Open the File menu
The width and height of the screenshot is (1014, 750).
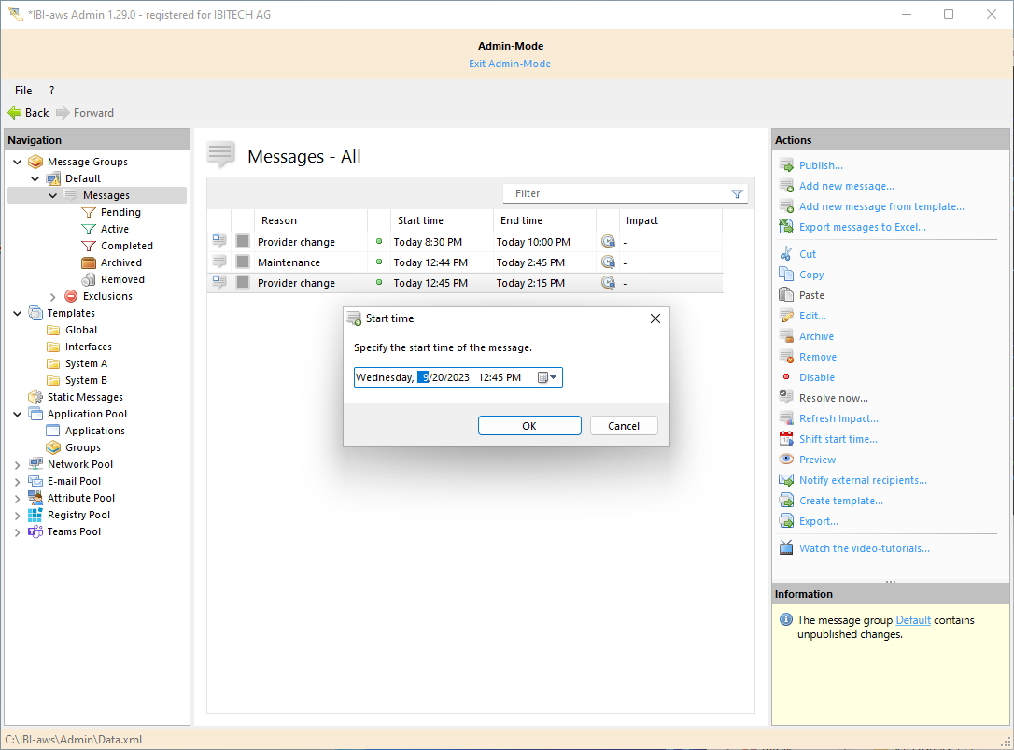coord(23,91)
